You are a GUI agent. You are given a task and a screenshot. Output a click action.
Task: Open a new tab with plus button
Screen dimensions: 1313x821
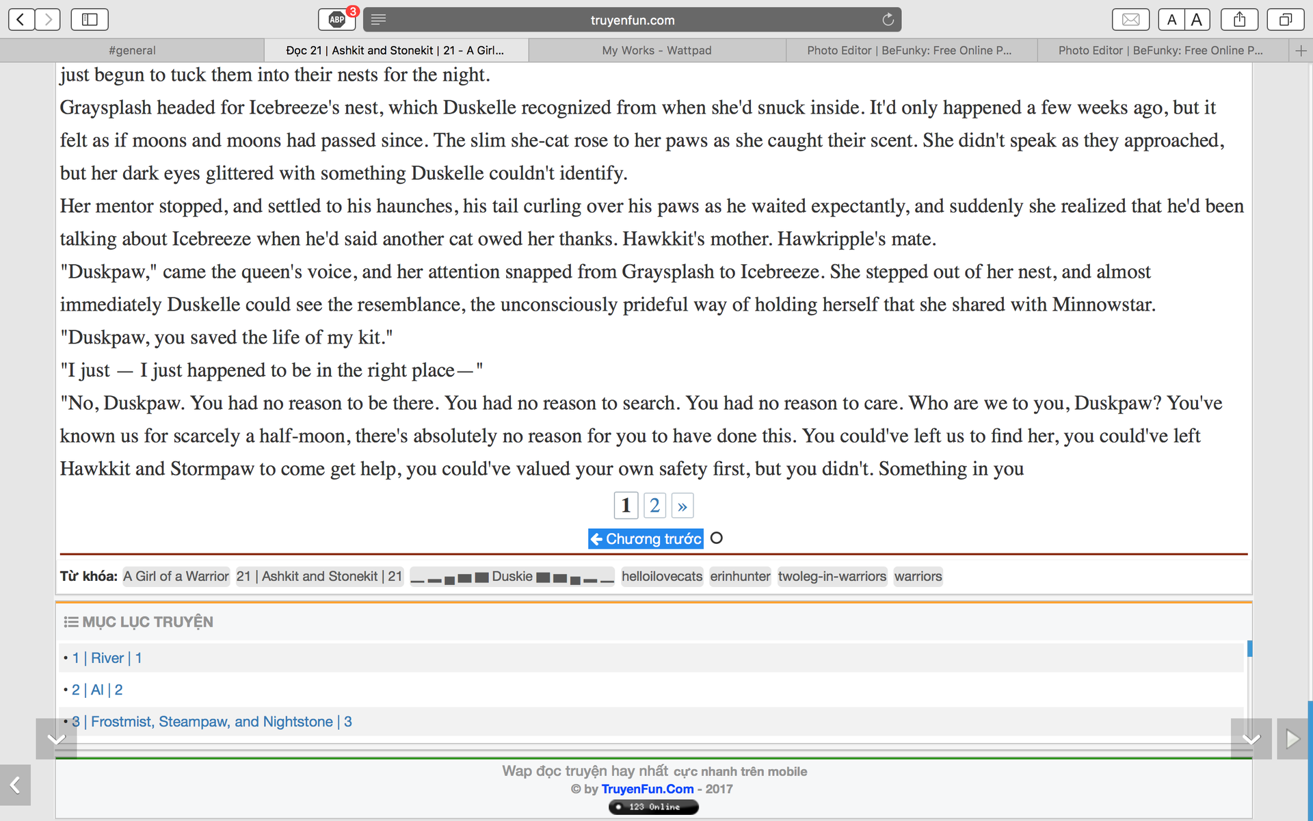tap(1301, 51)
